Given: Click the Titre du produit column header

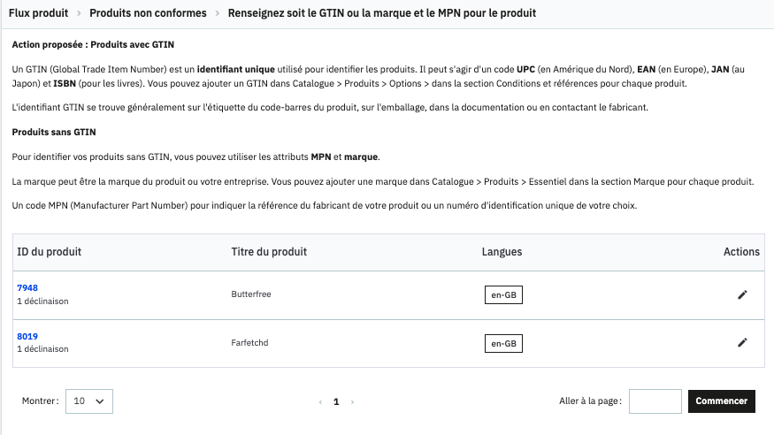Looking at the screenshot, I should [x=269, y=251].
